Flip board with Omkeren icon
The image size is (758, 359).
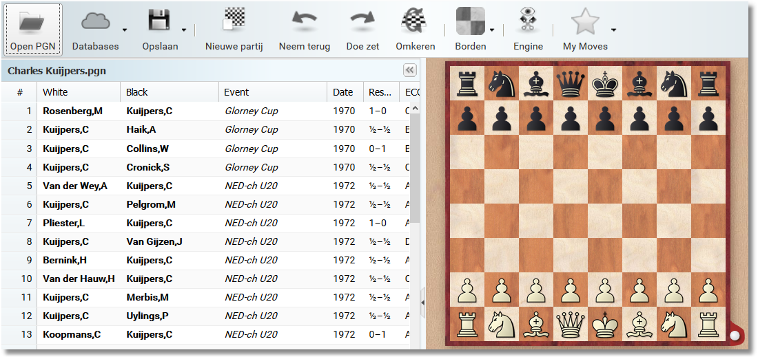[415, 21]
